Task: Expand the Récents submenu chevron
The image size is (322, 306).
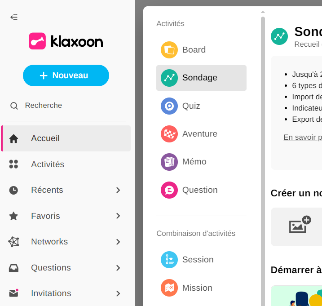Action: point(118,190)
